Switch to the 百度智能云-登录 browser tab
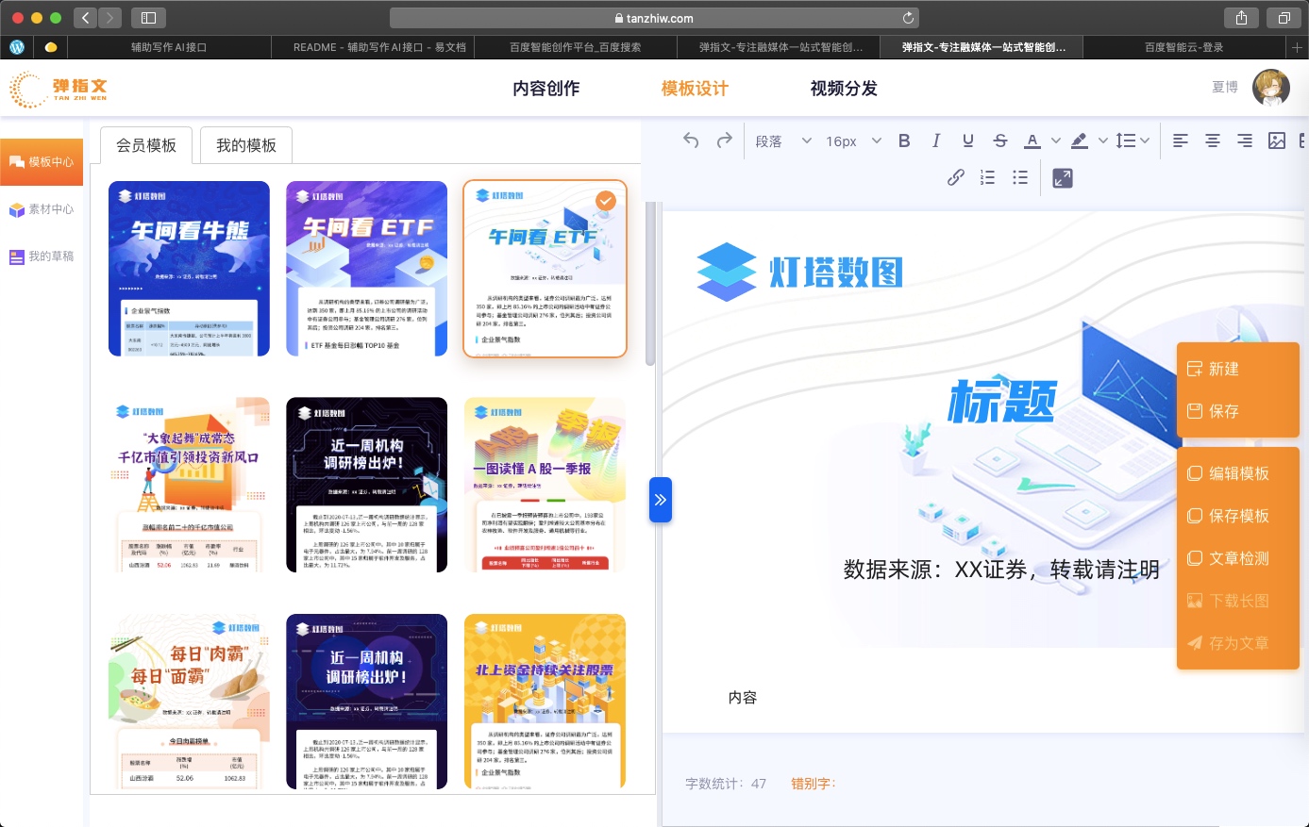Viewport: 1309px width, 827px height. 1183,47
